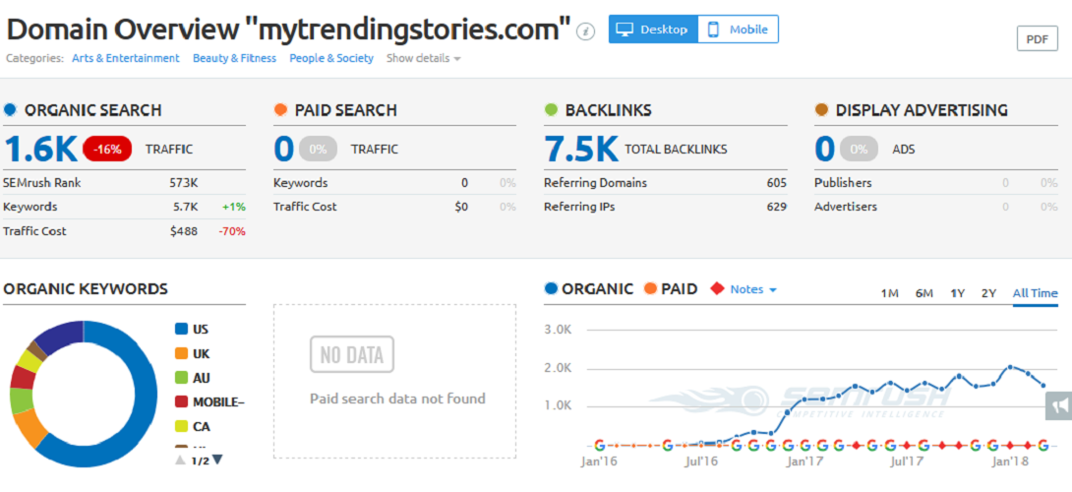1072x492 pixels.
Task: Switch to Desktop data view
Action: click(653, 30)
